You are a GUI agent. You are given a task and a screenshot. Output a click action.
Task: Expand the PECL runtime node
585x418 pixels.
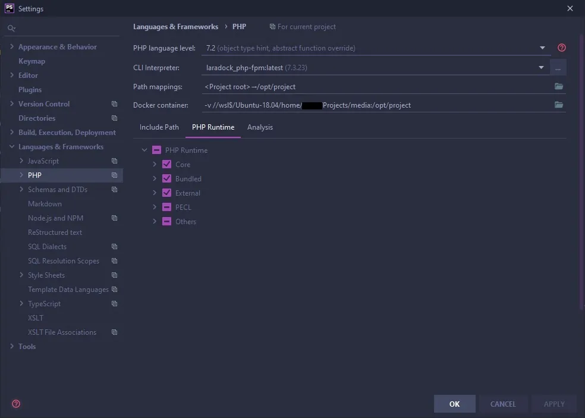click(x=155, y=207)
